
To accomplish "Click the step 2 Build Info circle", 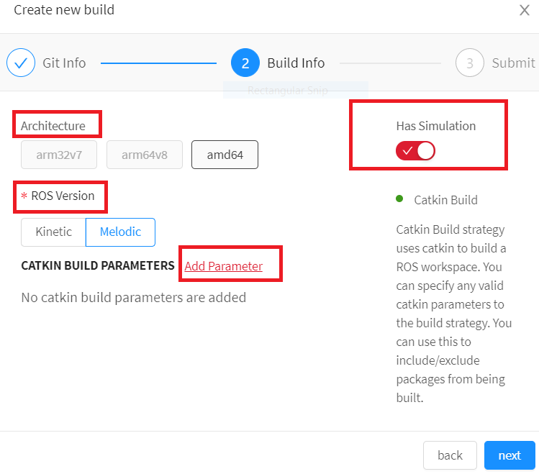I will (x=245, y=63).
